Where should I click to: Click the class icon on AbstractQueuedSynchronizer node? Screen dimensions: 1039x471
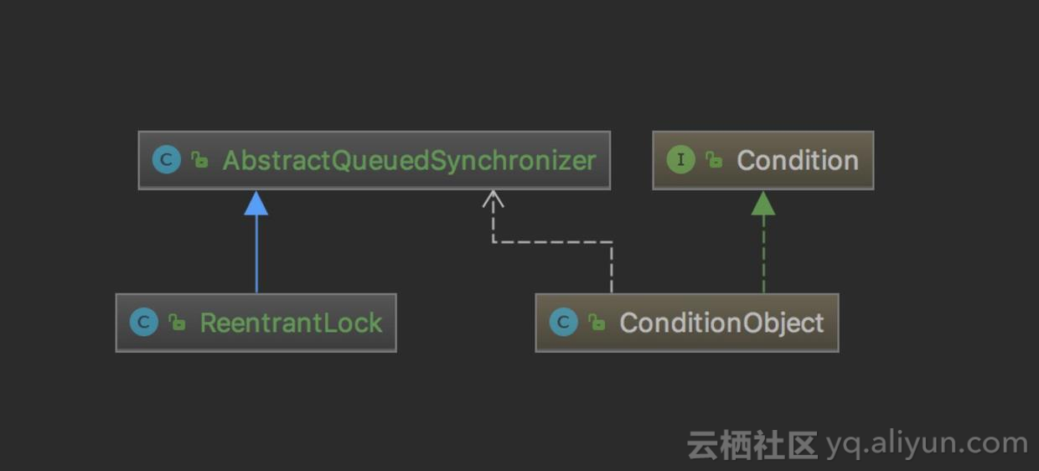166,160
